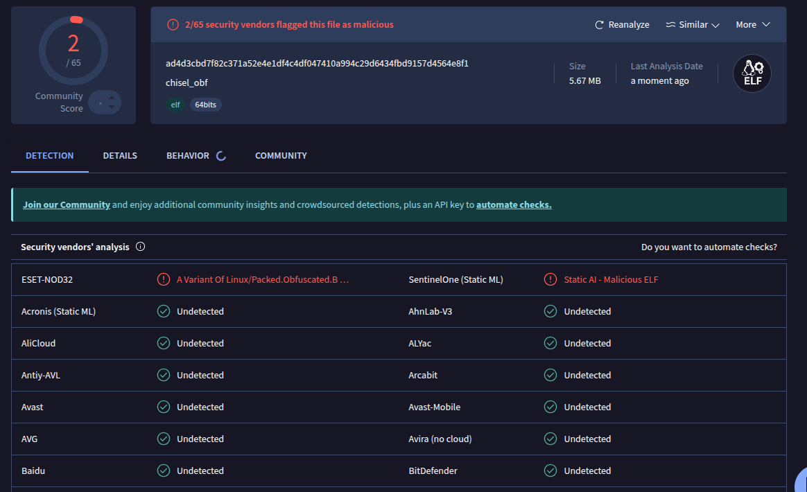Click the checkmark icon for BitDefender

(550, 471)
